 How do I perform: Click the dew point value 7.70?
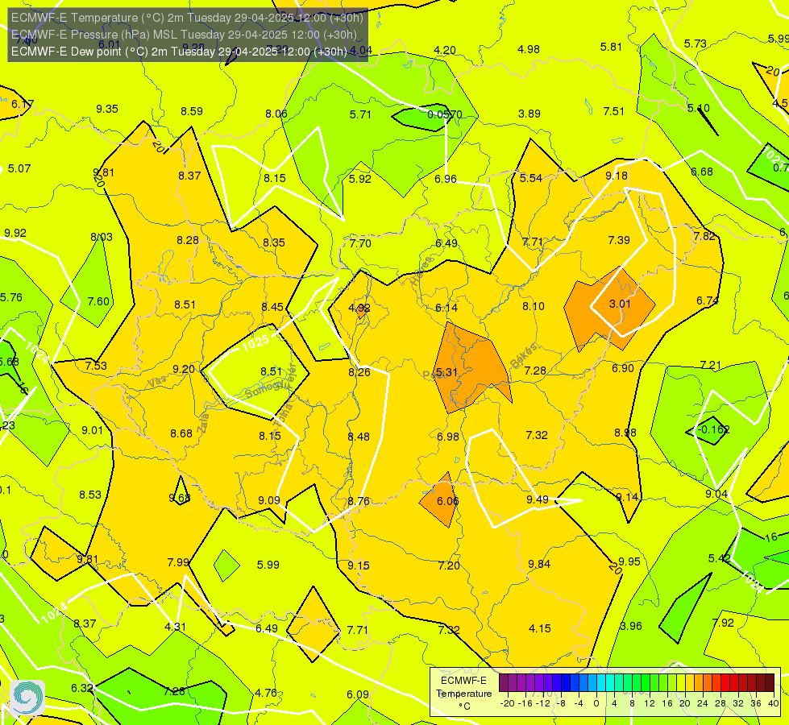pos(360,243)
